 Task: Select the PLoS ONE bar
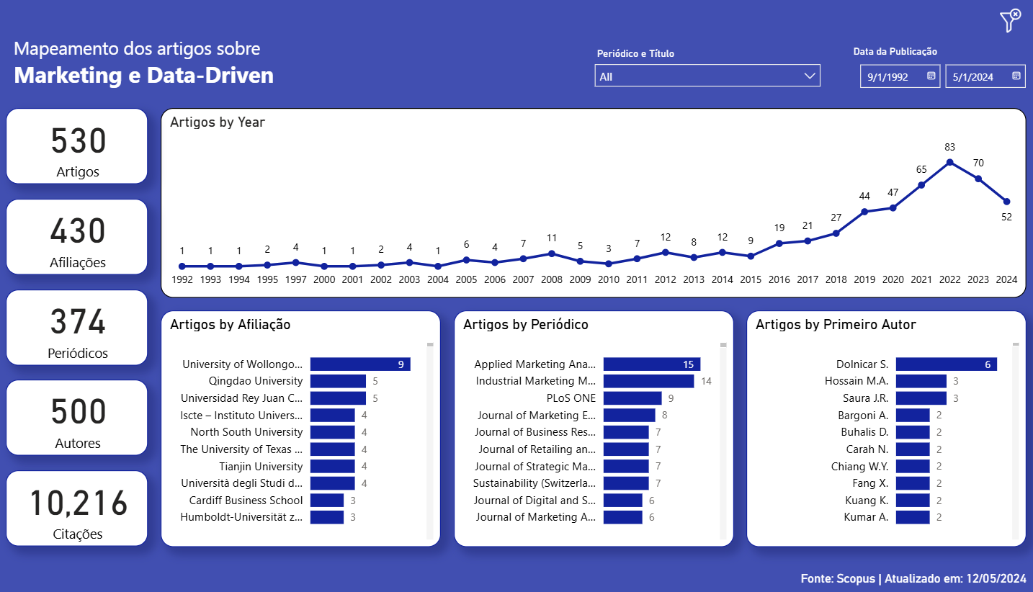[632, 398]
